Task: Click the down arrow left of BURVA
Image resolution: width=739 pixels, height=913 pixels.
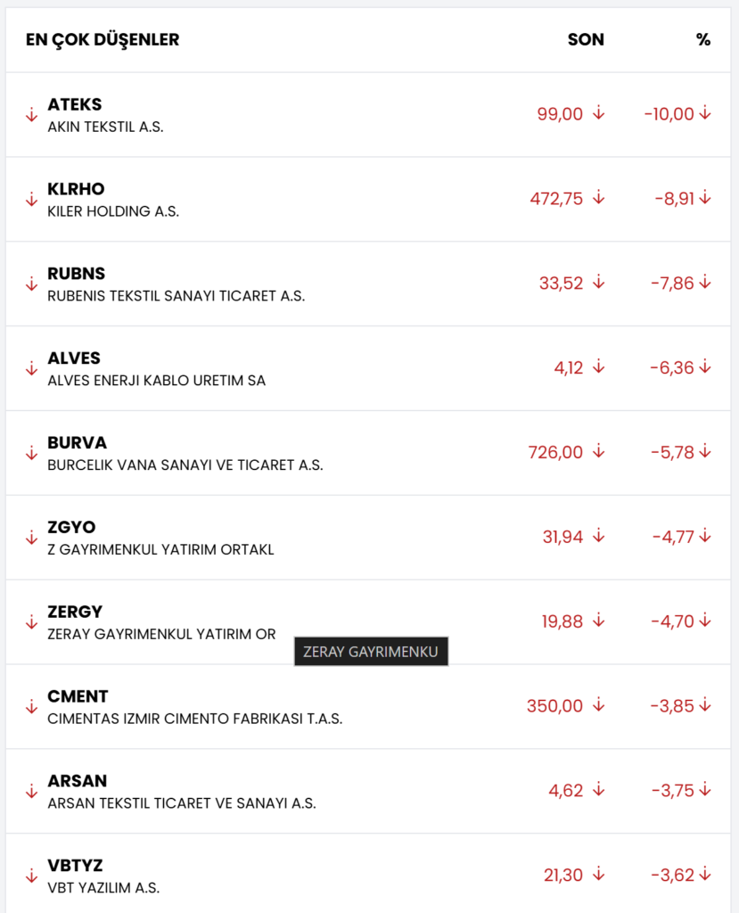Action: click(x=31, y=453)
